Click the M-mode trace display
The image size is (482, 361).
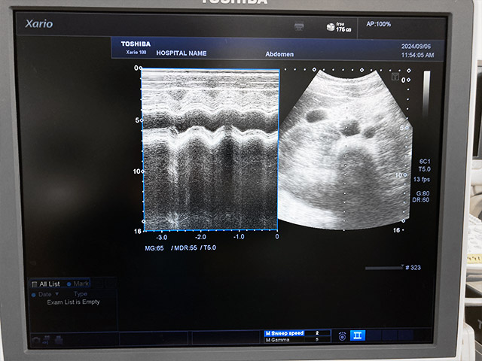coord(210,150)
